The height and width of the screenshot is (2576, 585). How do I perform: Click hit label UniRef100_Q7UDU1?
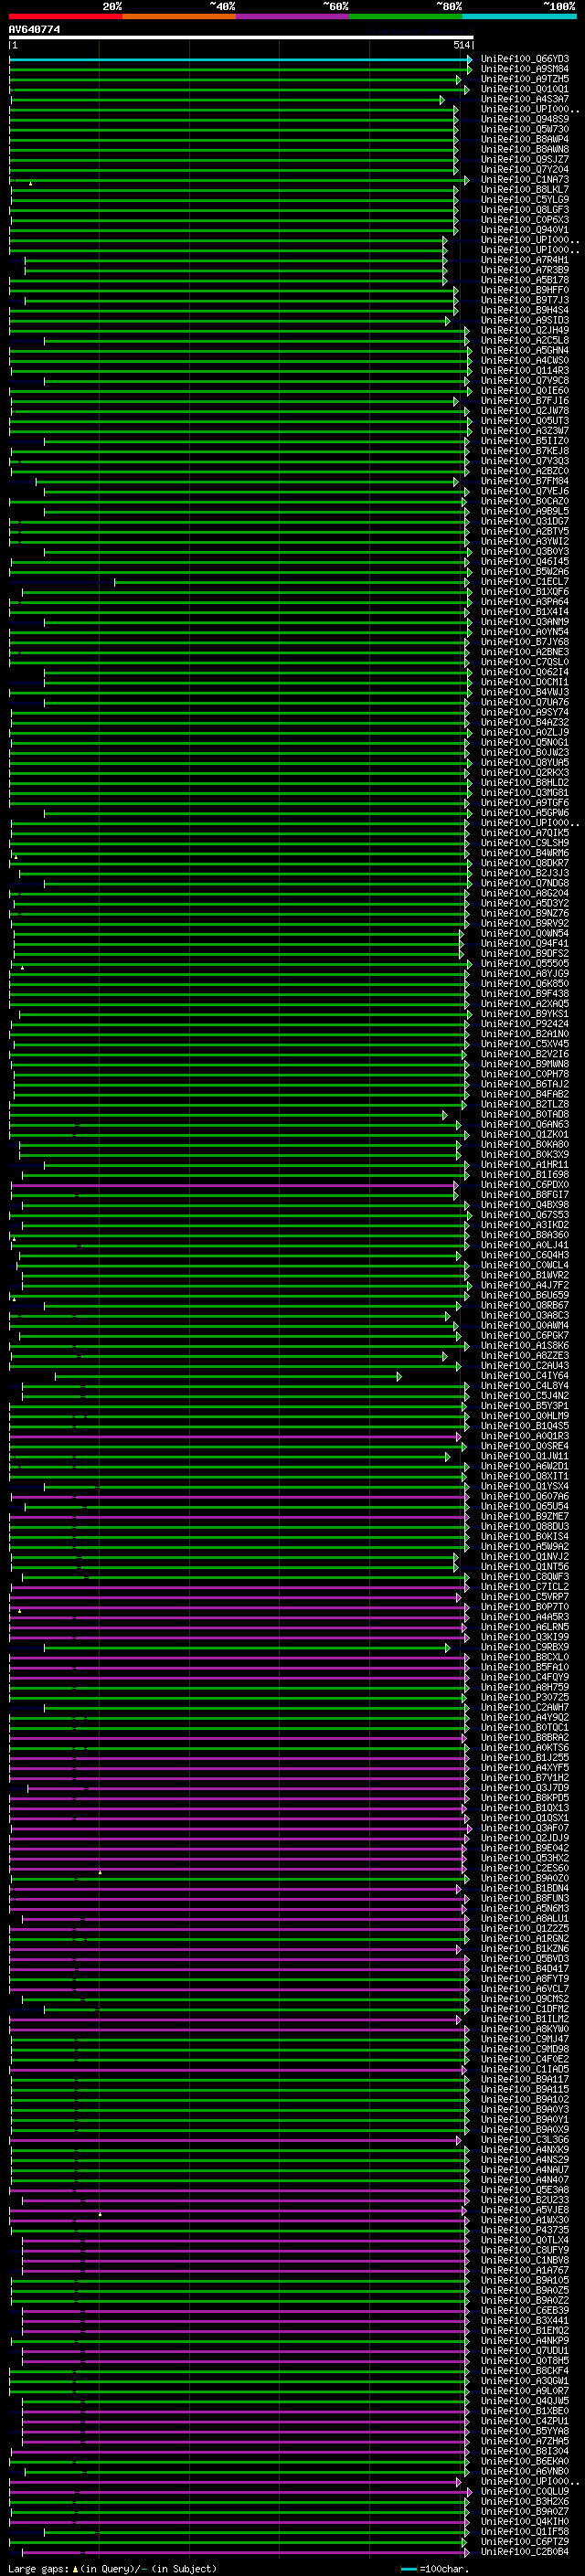[525, 2350]
